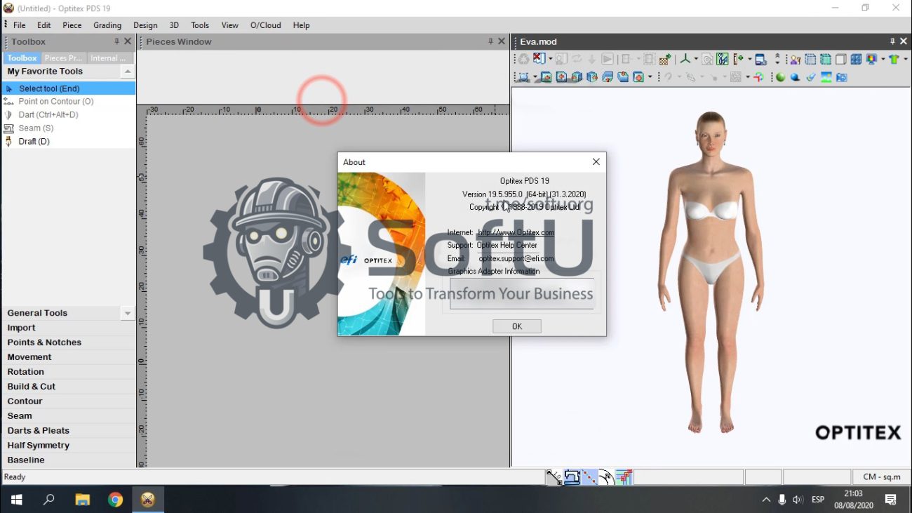Switch to the Pieces Pr... tab
Viewport: 912px width, 513px height.
pos(63,58)
